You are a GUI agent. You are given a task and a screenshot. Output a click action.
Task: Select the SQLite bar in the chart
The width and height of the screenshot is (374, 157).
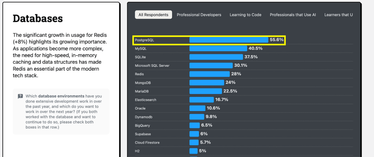coord(216,57)
